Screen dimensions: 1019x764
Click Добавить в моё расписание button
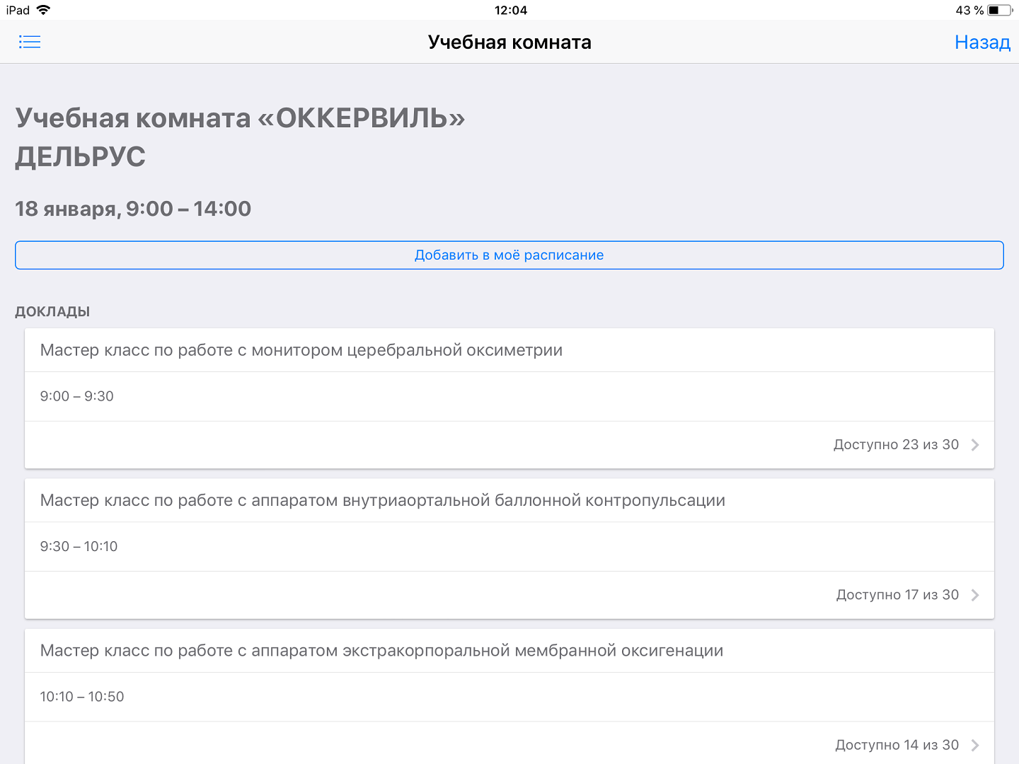[509, 255]
